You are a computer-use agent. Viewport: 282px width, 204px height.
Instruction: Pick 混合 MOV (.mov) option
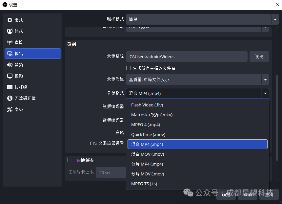197,154
